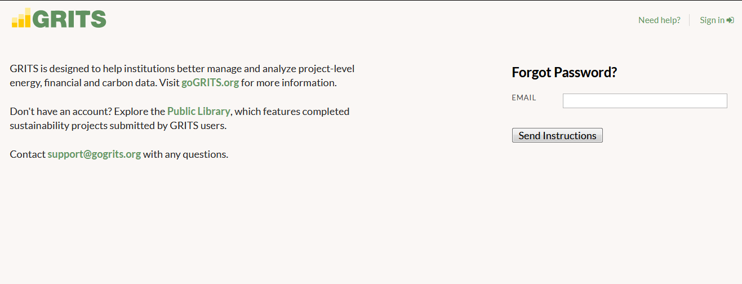The width and height of the screenshot is (742, 284).
Task: Click "with any questions" text
Action: point(186,154)
